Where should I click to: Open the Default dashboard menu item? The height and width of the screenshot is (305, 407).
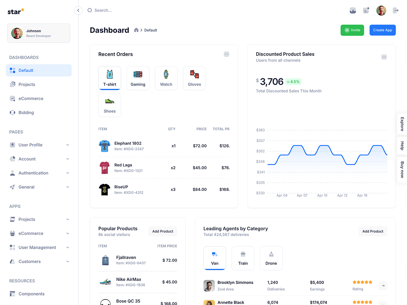point(25,70)
